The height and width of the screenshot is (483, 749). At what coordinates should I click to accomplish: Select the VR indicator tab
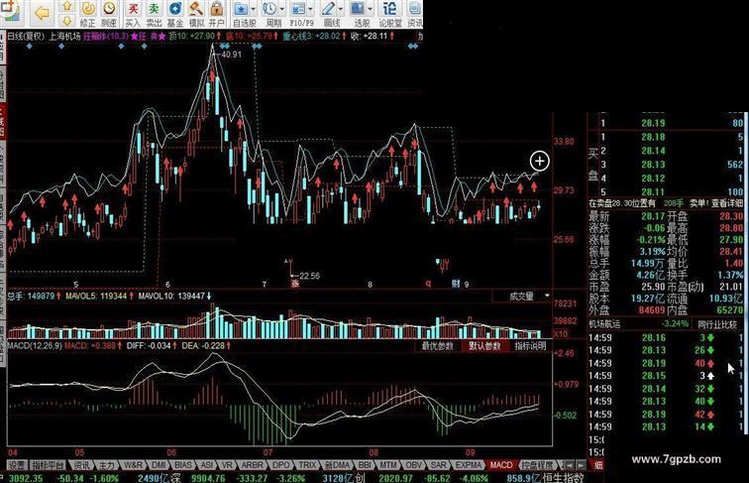228,465
